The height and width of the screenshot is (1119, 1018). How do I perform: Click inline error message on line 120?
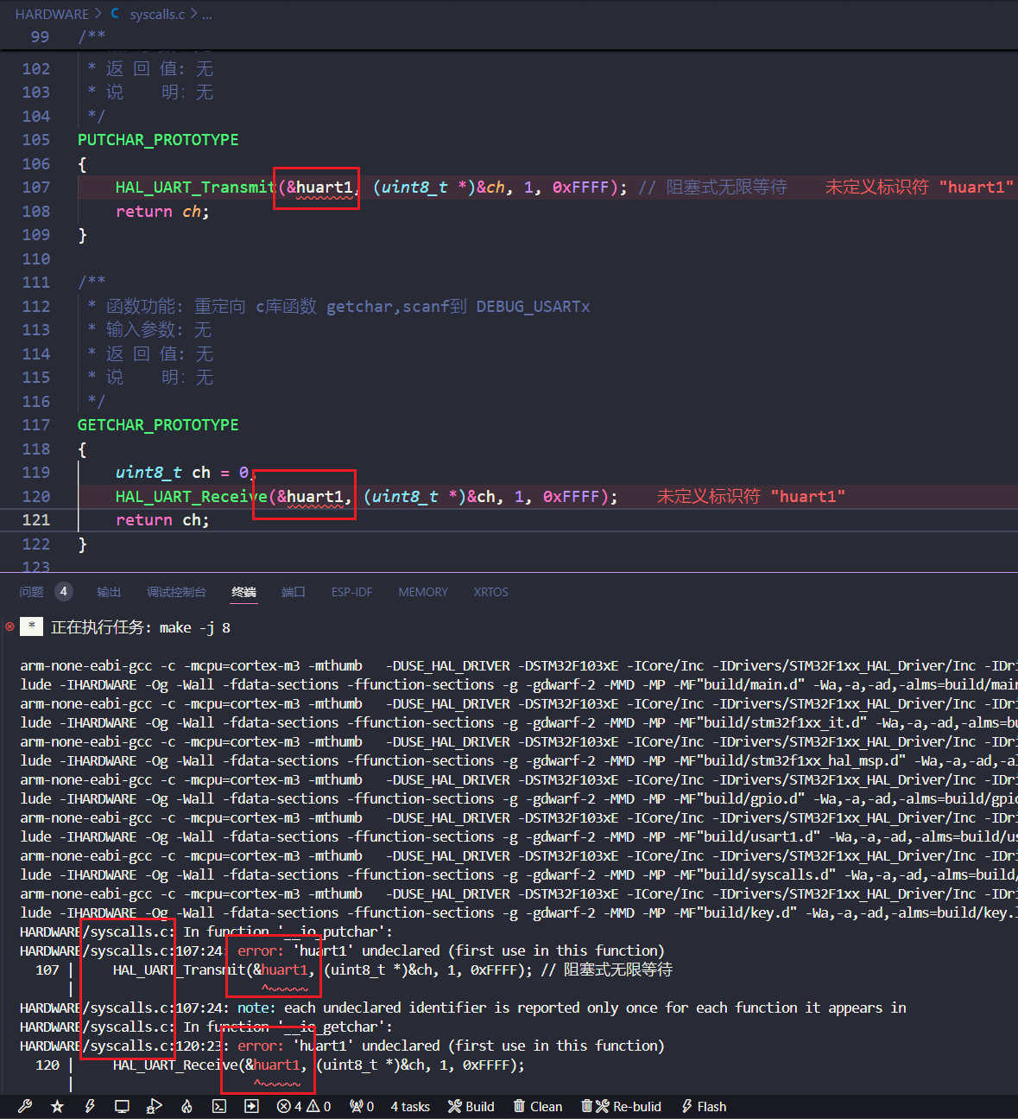[x=751, y=497]
